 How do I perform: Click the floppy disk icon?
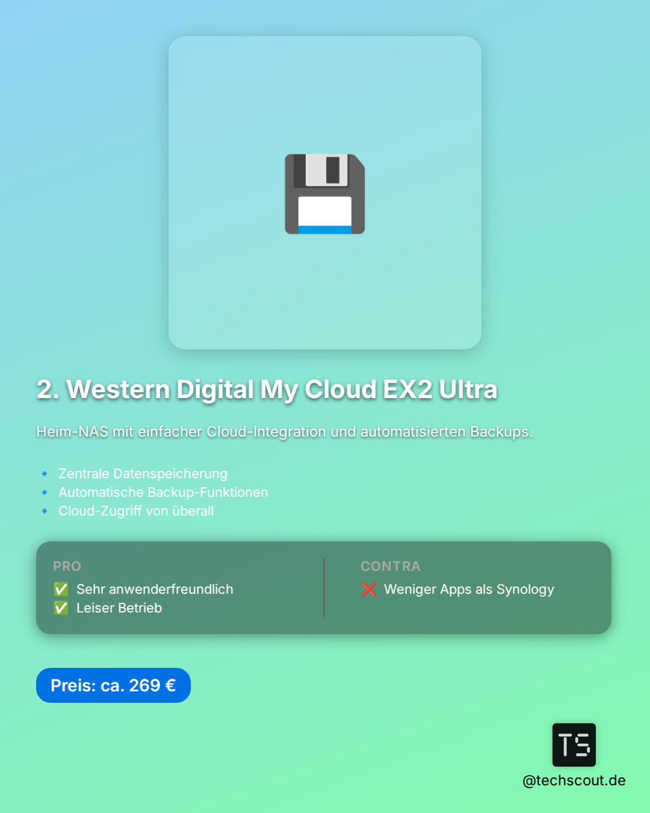tap(325, 194)
